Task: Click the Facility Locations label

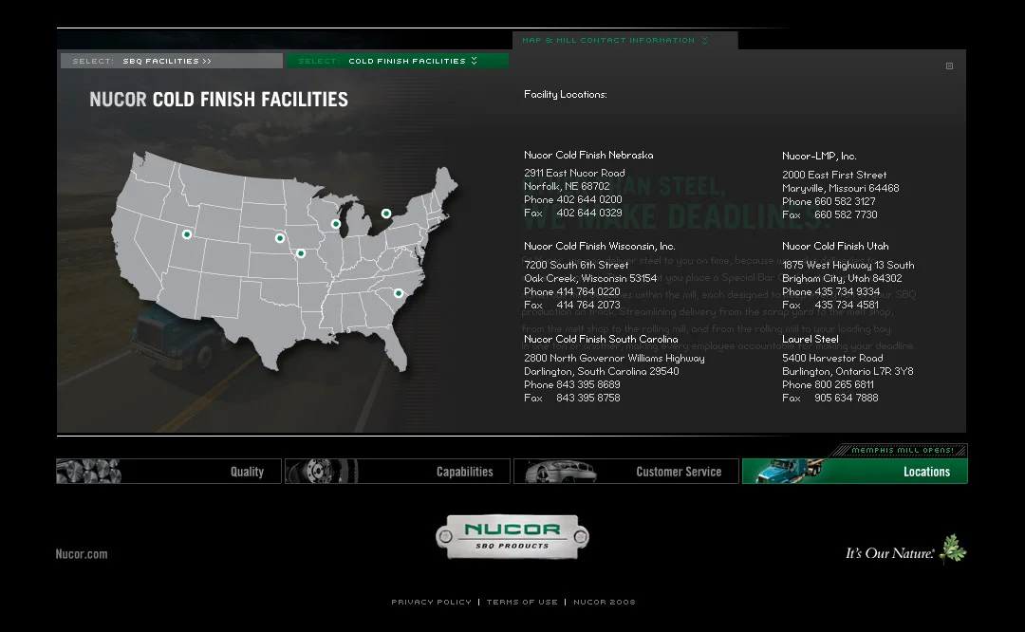Action: [x=565, y=94]
